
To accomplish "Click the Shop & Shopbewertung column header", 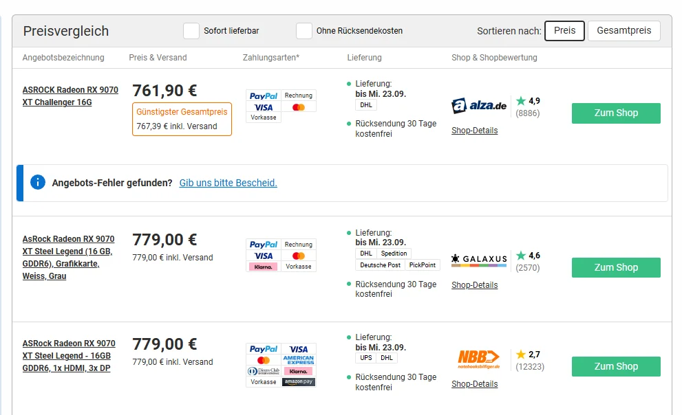I will (x=494, y=57).
